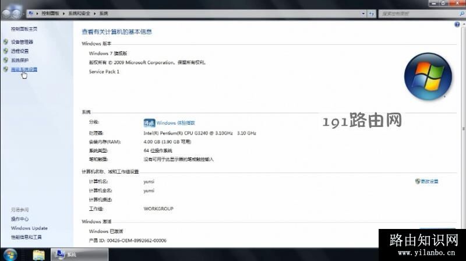Select System (系统) breadcrumb segment
The height and width of the screenshot is (261, 466).
pos(104,13)
